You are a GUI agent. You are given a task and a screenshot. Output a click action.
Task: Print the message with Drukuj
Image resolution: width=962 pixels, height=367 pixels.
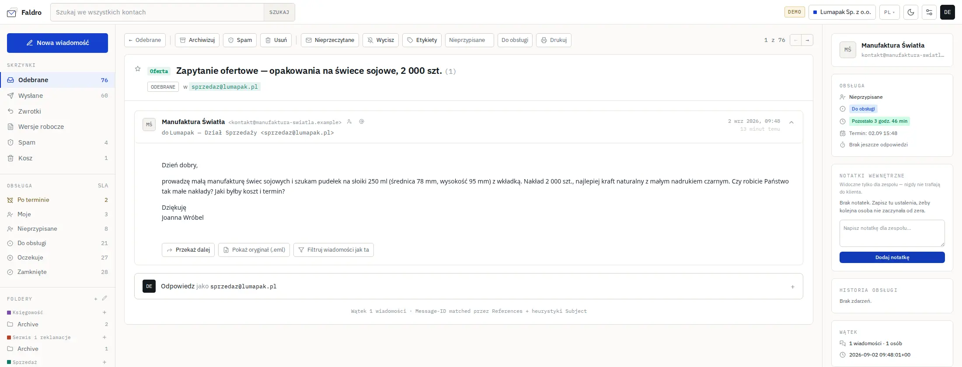554,40
